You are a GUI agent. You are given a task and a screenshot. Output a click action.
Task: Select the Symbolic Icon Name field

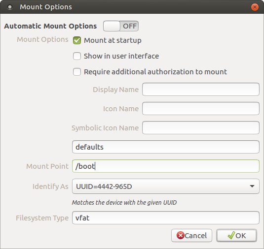click(x=201, y=127)
